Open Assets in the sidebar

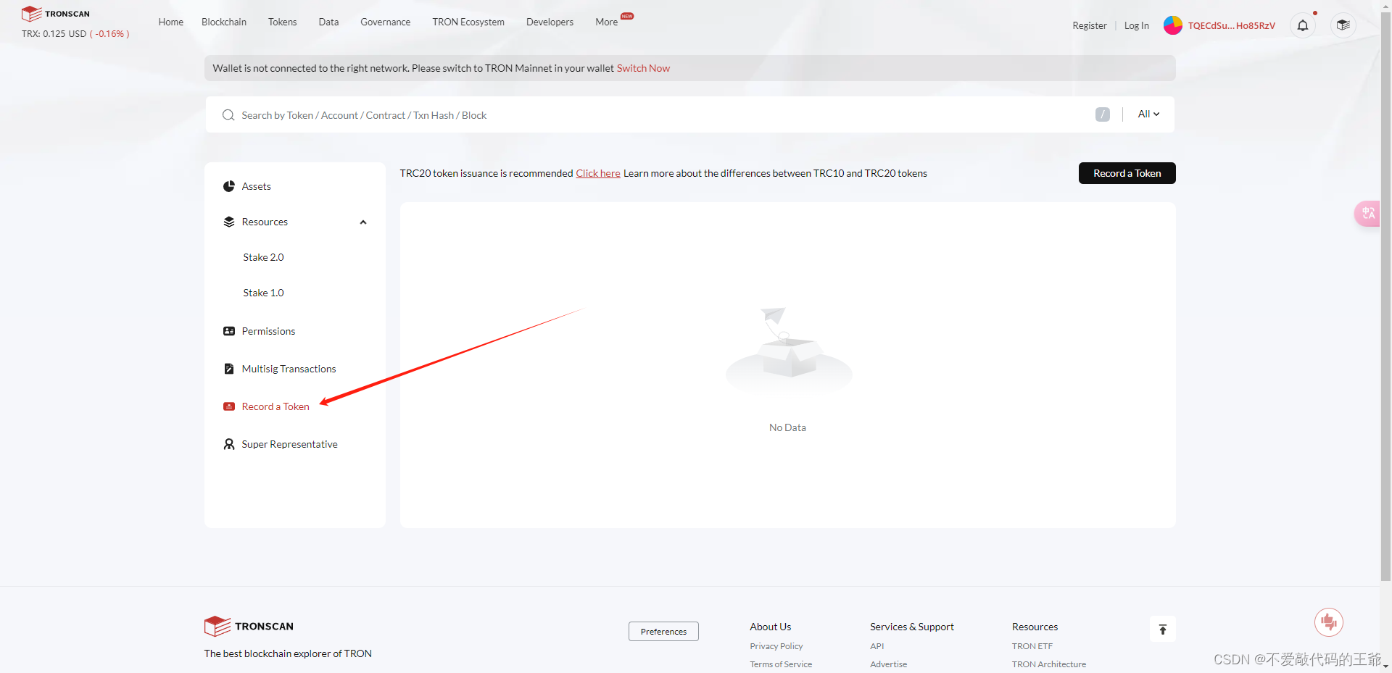[x=256, y=186]
